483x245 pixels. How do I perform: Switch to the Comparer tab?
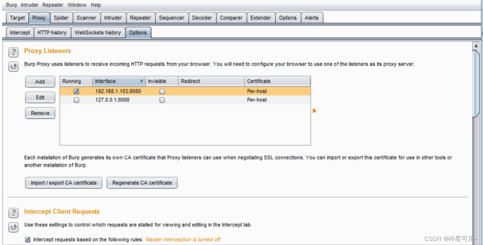click(231, 18)
